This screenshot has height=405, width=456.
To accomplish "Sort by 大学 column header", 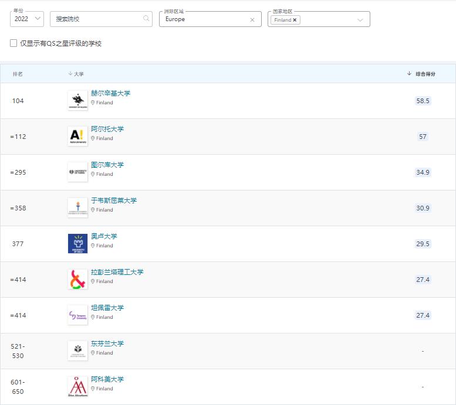I will point(77,74).
